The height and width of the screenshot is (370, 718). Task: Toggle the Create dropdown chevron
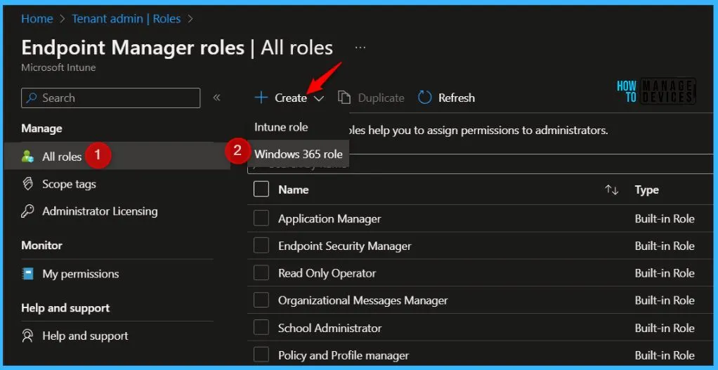319,98
